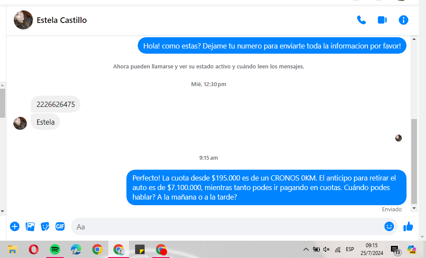Open the conversation information panel
This screenshot has height=258, width=426.
(x=403, y=20)
